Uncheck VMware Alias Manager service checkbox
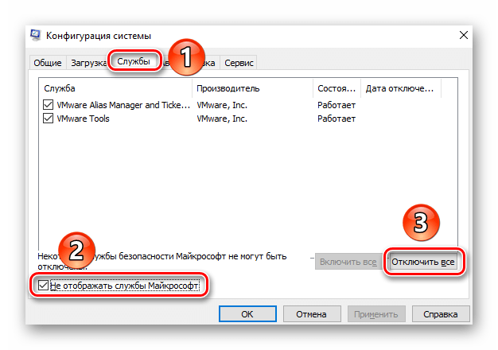Screen dimensions: 498x350 pos(48,104)
